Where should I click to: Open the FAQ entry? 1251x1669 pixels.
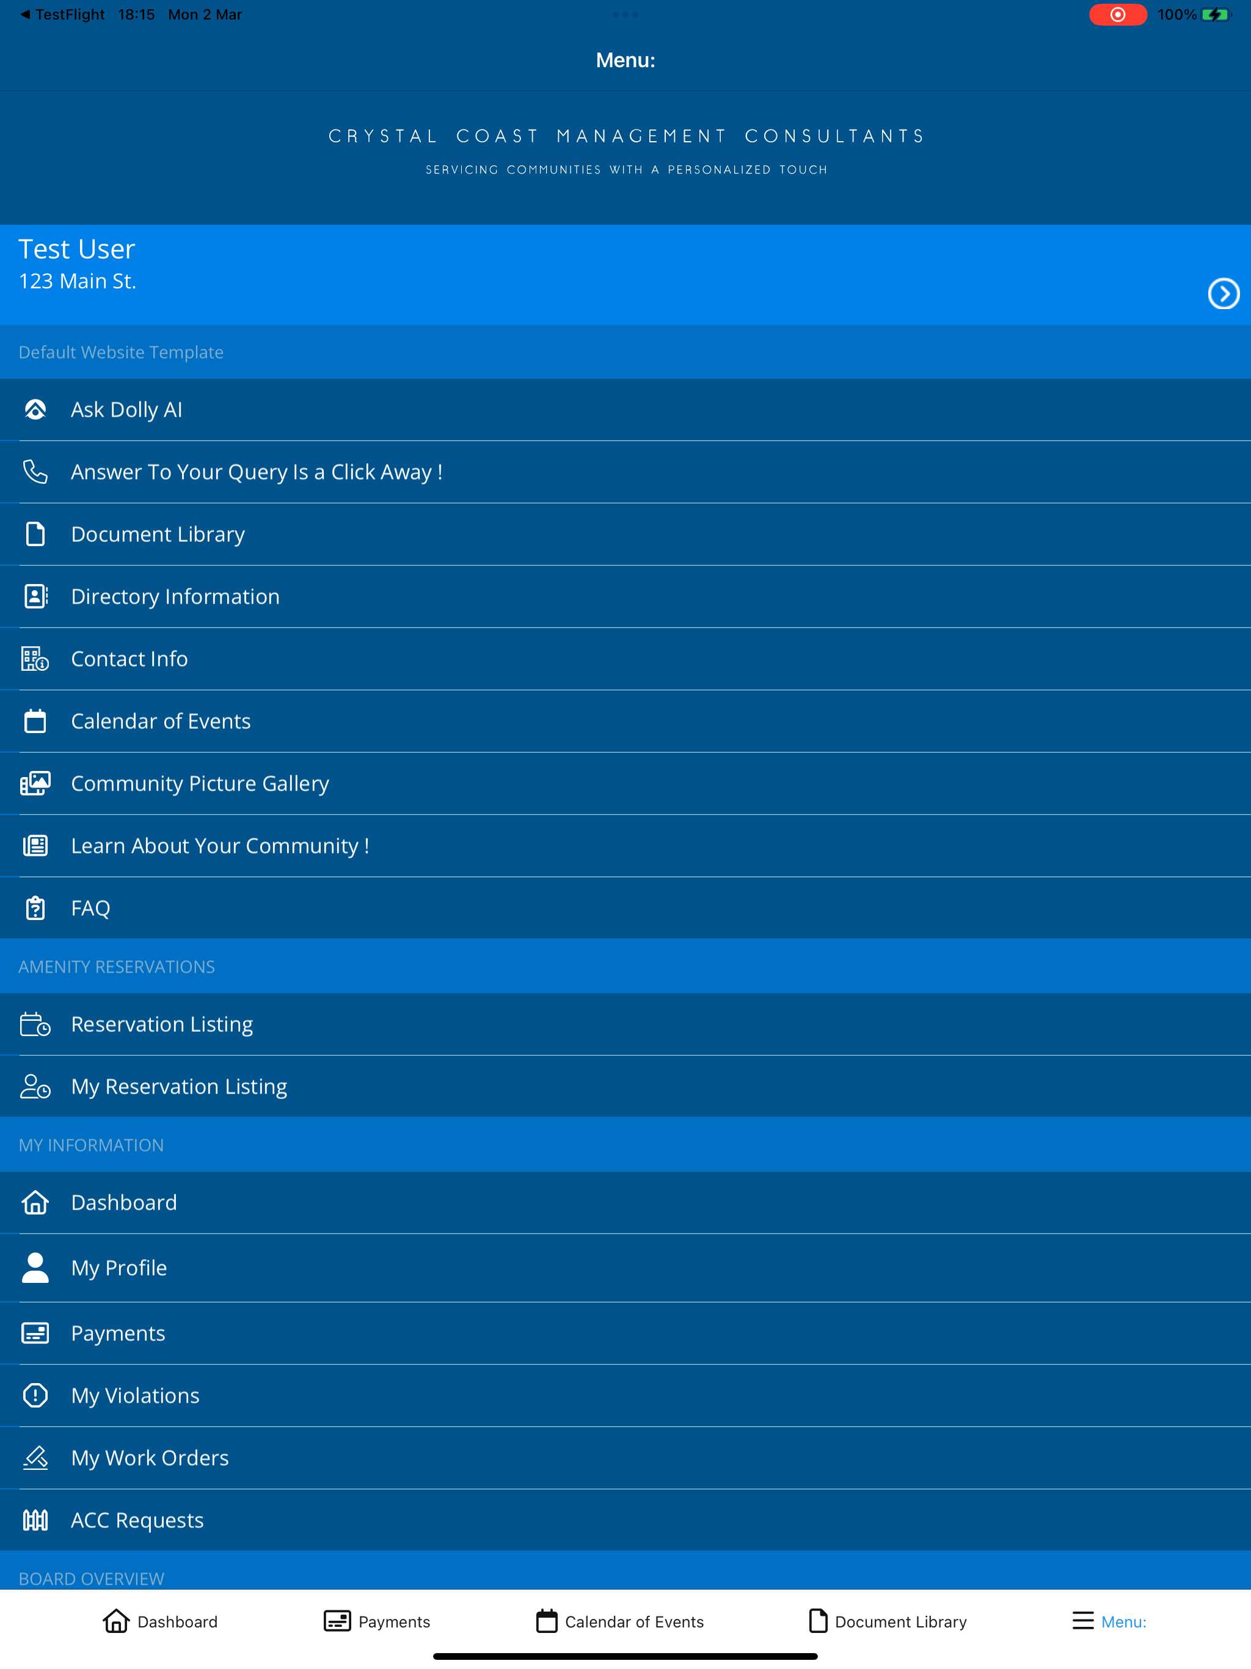(x=625, y=908)
